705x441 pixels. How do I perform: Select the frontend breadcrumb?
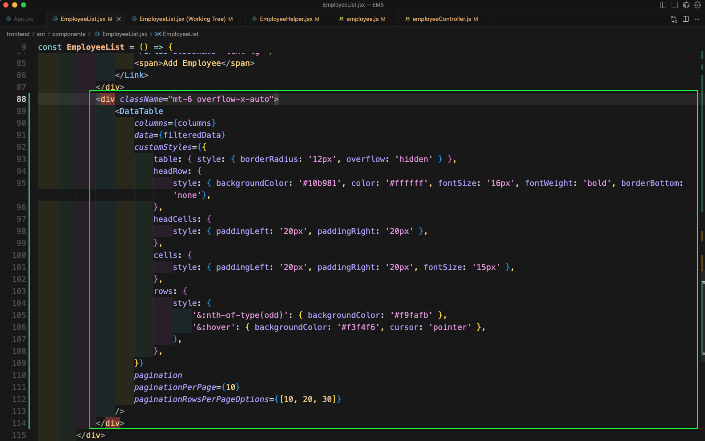pyautogui.click(x=18, y=34)
